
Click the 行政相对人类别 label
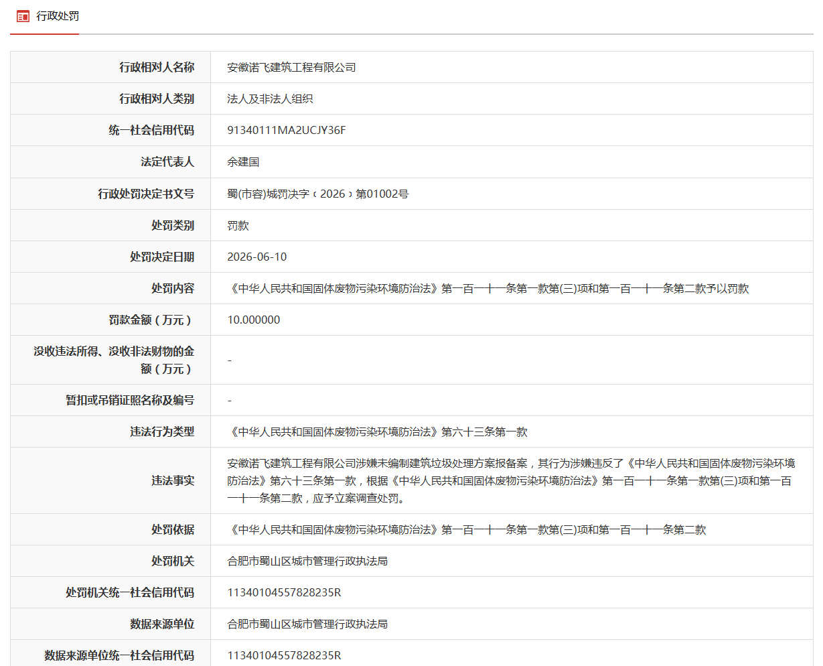(157, 98)
